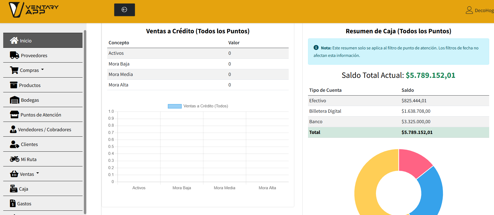This screenshot has height=215, width=494.
Task: Click the shopping cart icon for Compras
Action: pos(14,70)
